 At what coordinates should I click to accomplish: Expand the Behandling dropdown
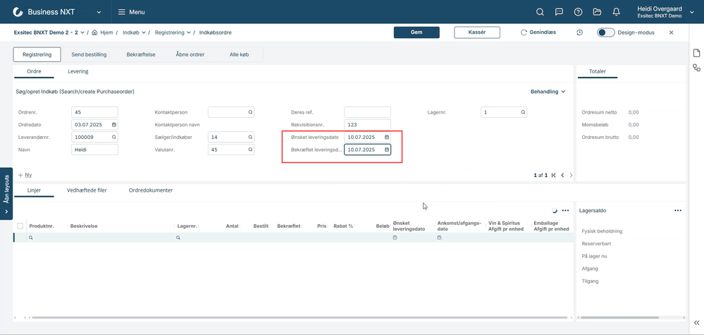click(548, 92)
